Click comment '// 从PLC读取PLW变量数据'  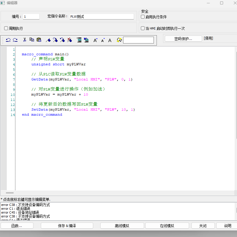pyautogui.click(x=59, y=74)
